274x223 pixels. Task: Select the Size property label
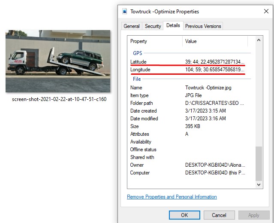coord(134,126)
